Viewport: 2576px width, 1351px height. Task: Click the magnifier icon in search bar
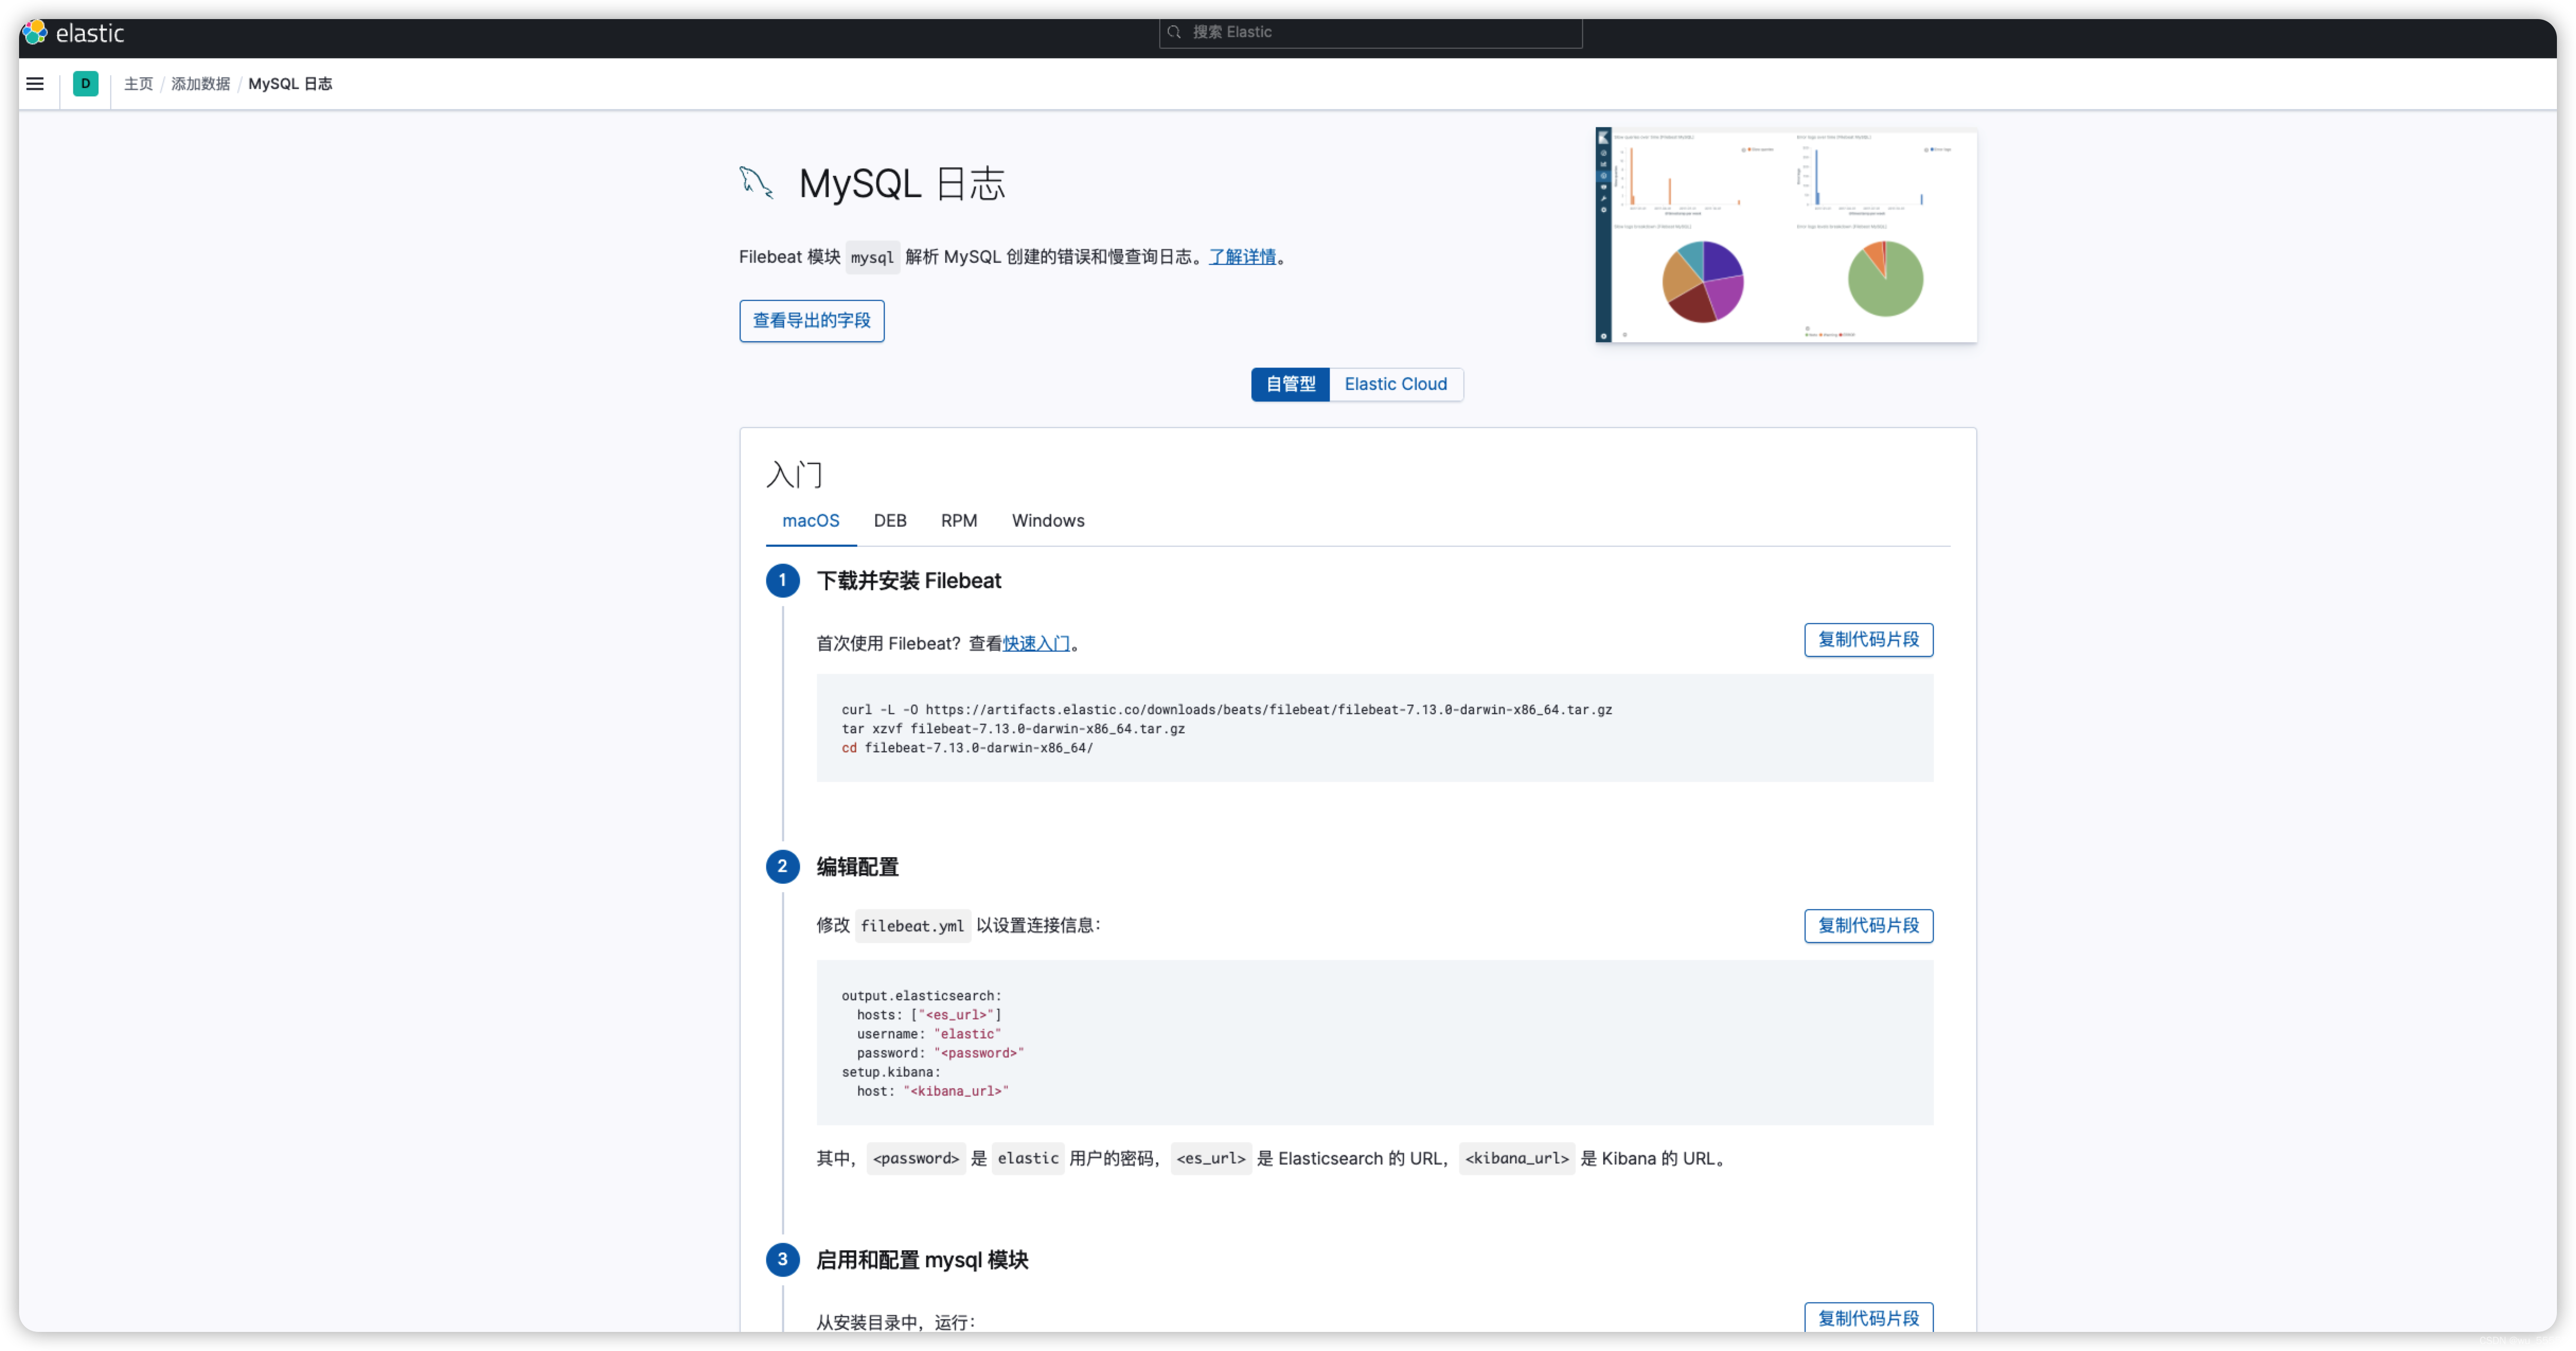(1175, 32)
